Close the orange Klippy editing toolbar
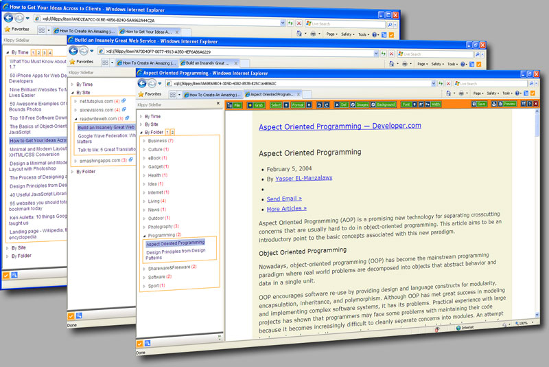Image resolution: width=549 pixels, height=367 pixels. click(x=536, y=103)
